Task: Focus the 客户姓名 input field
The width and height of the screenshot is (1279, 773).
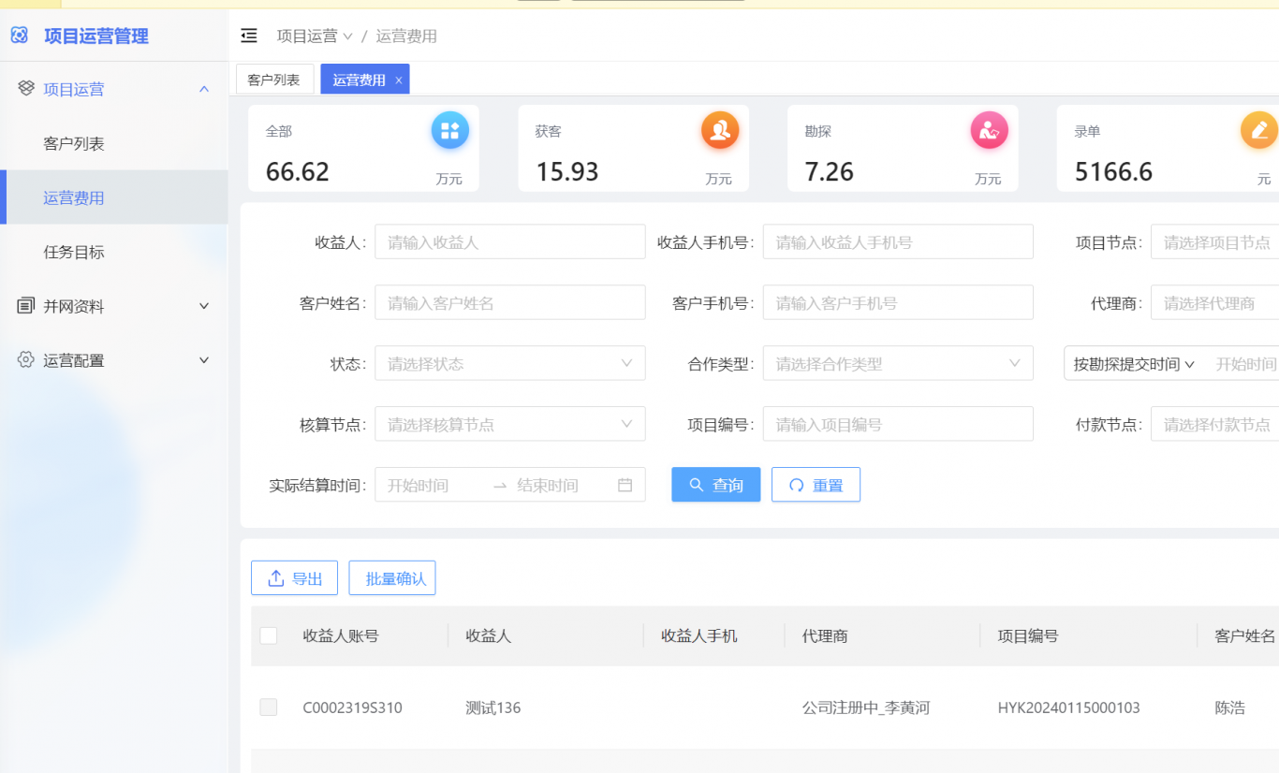Action: coord(510,303)
